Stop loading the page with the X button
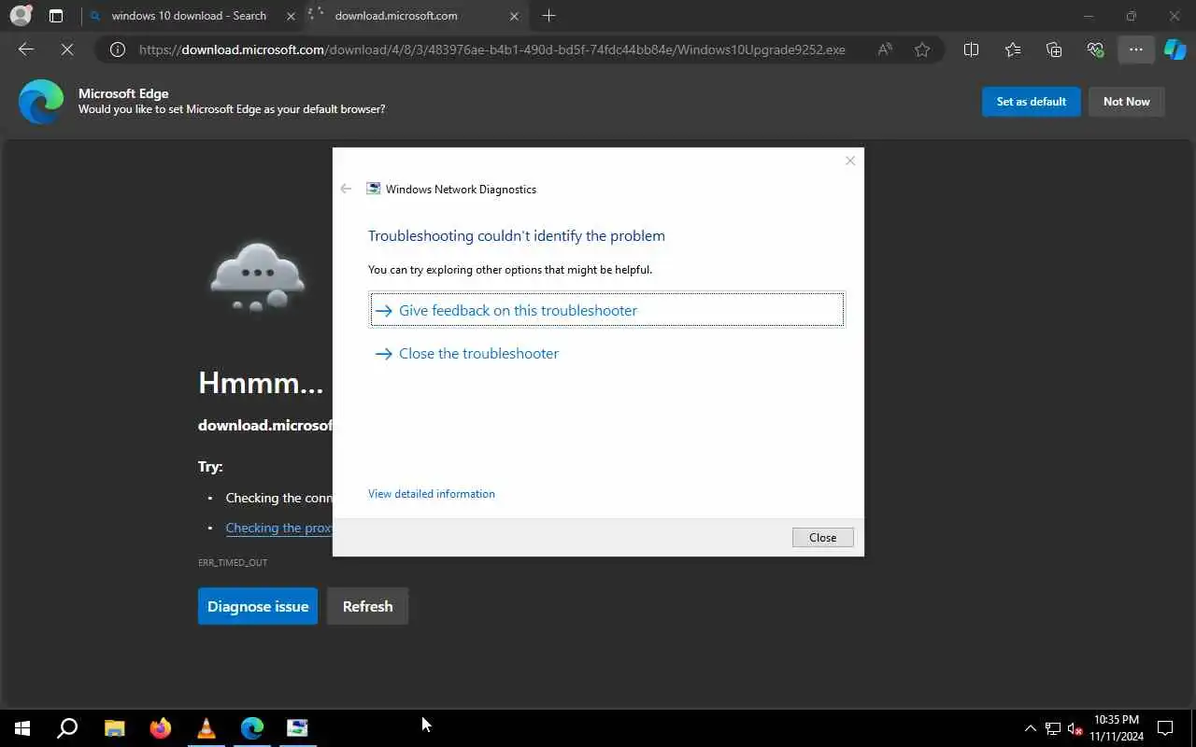The width and height of the screenshot is (1196, 747). pyautogui.click(x=67, y=49)
